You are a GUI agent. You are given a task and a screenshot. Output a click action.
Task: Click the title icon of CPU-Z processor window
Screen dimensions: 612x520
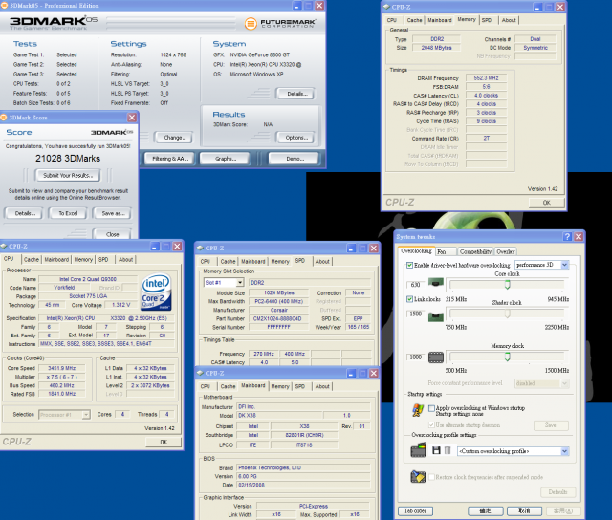(4, 246)
